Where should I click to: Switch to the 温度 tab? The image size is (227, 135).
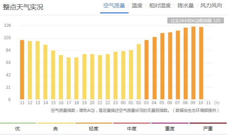(x=137, y=6)
